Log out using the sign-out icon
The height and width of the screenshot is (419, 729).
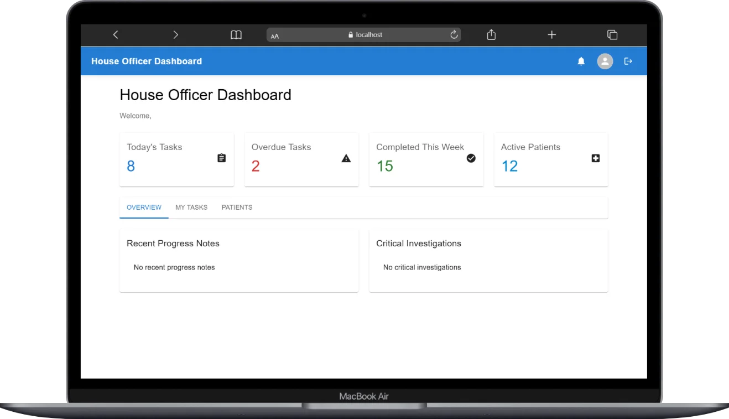(628, 61)
